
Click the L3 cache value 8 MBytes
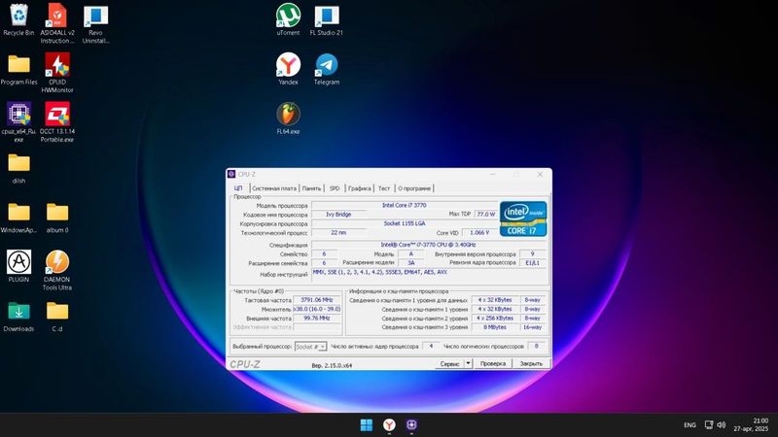click(x=495, y=327)
